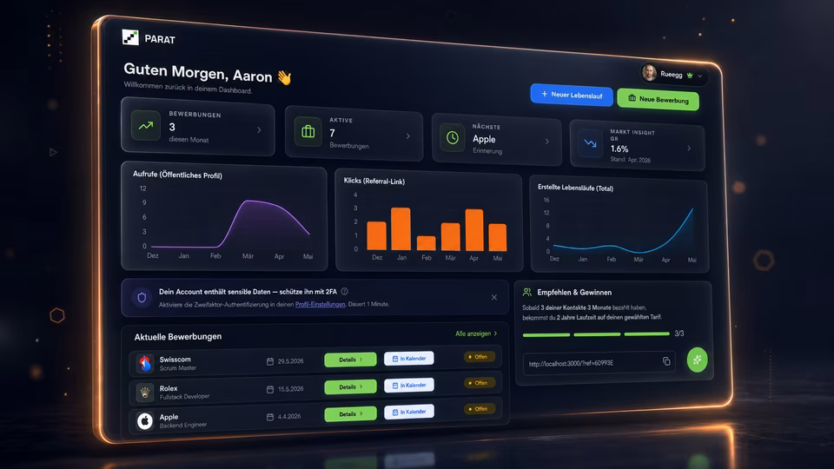Viewport: 834px width, 469px height.
Task: Click the Neue Bewerbung button
Action: coord(658,99)
